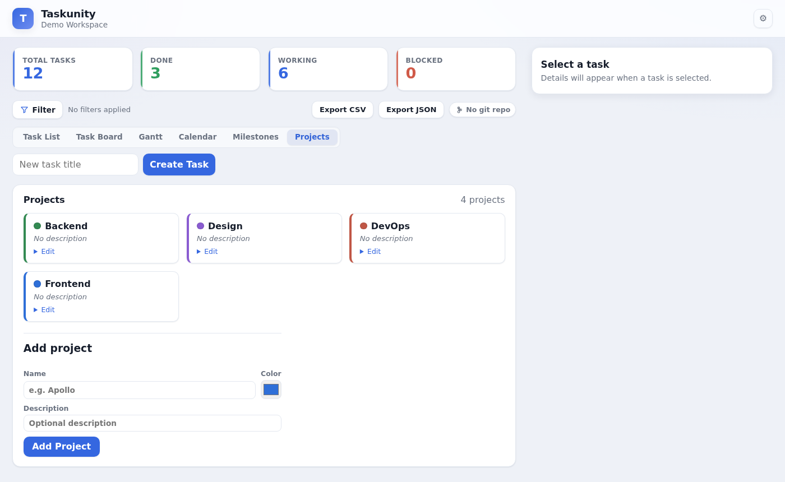Click the red DevOps color dot
This screenshot has width=785, height=482.
pos(363,226)
